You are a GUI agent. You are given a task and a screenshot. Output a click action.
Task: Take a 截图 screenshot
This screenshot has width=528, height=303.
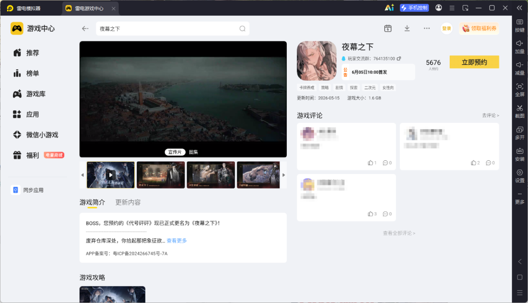pyautogui.click(x=520, y=112)
